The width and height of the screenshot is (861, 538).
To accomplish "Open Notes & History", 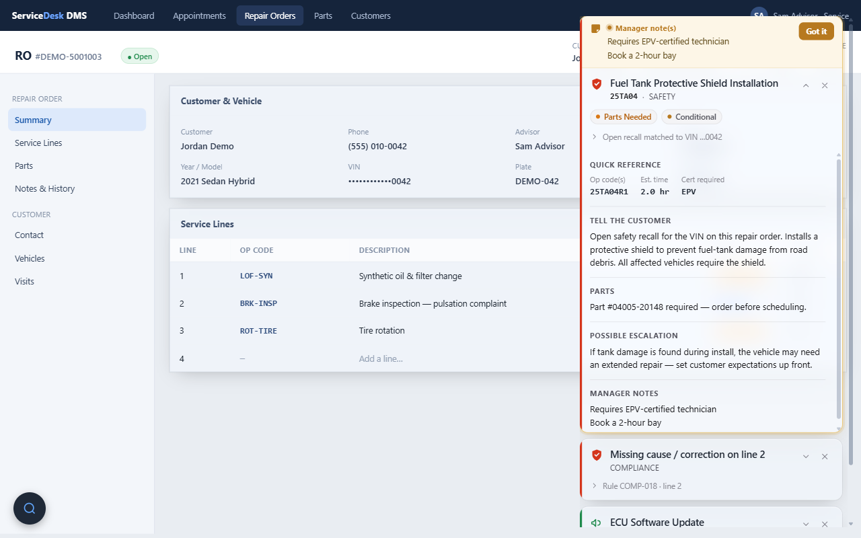I will pyautogui.click(x=77, y=188).
